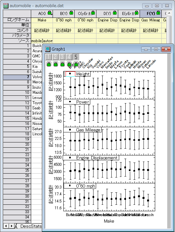Click the Saab cell in row 13
The height and width of the screenshot is (232, 175).
click(x=37, y=108)
